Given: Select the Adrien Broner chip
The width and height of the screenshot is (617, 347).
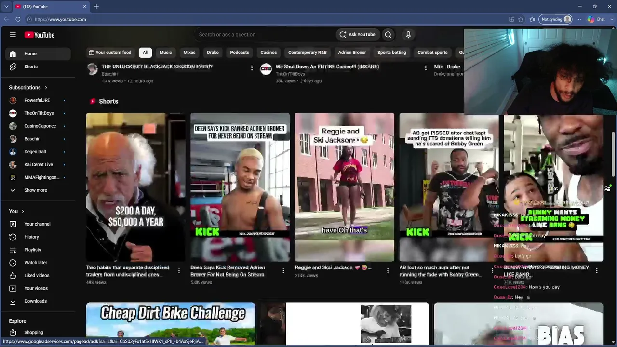Looking at the screenshot, I should [x=352, y=53].
